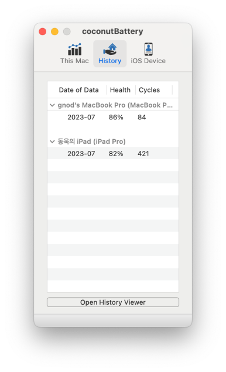Select the MacBook Pro 2023-07 history row
The height and width of the screenshot is (372, 226).
point(113,117)
